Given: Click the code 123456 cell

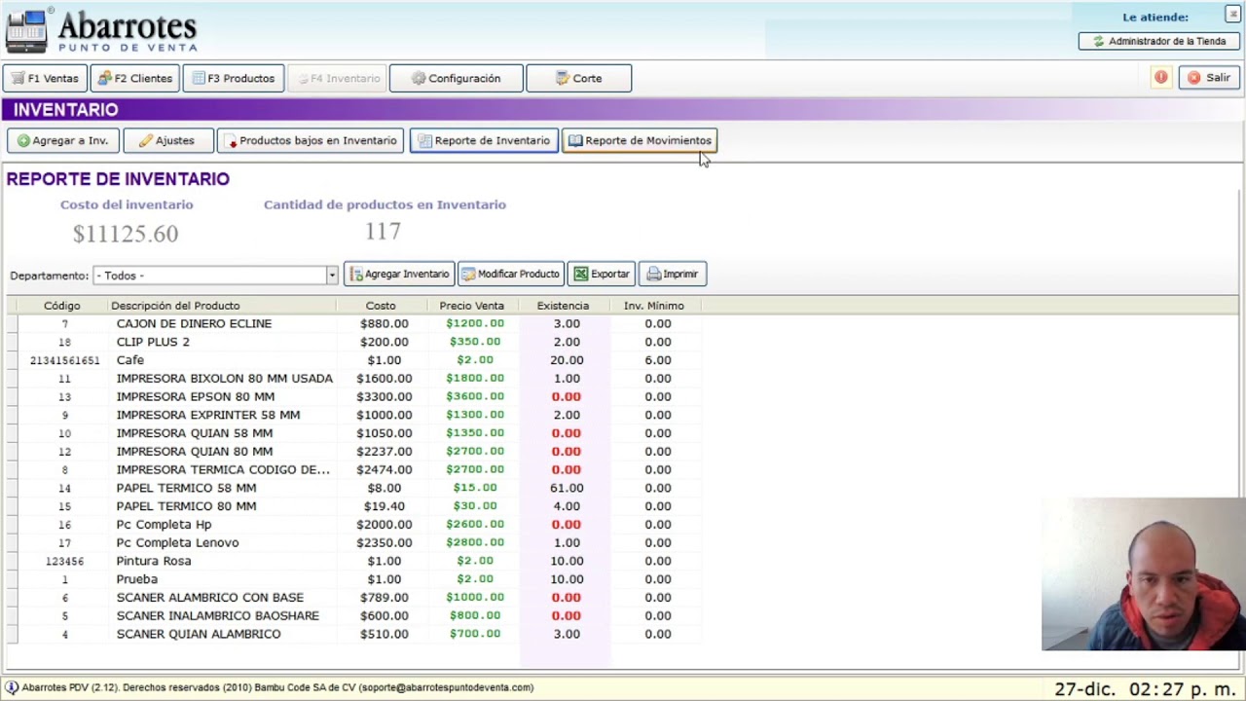Looking at the screenshot, I should pos(64,561).
